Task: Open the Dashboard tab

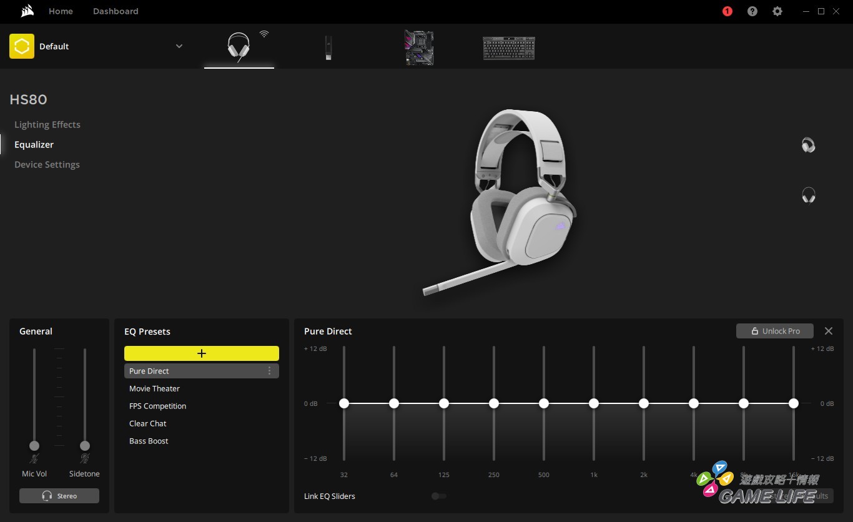Action: point(116,11)
